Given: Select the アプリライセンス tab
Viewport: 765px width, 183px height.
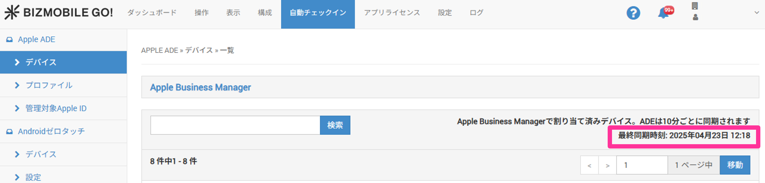Looking at the screenshot, I should 392,13.
